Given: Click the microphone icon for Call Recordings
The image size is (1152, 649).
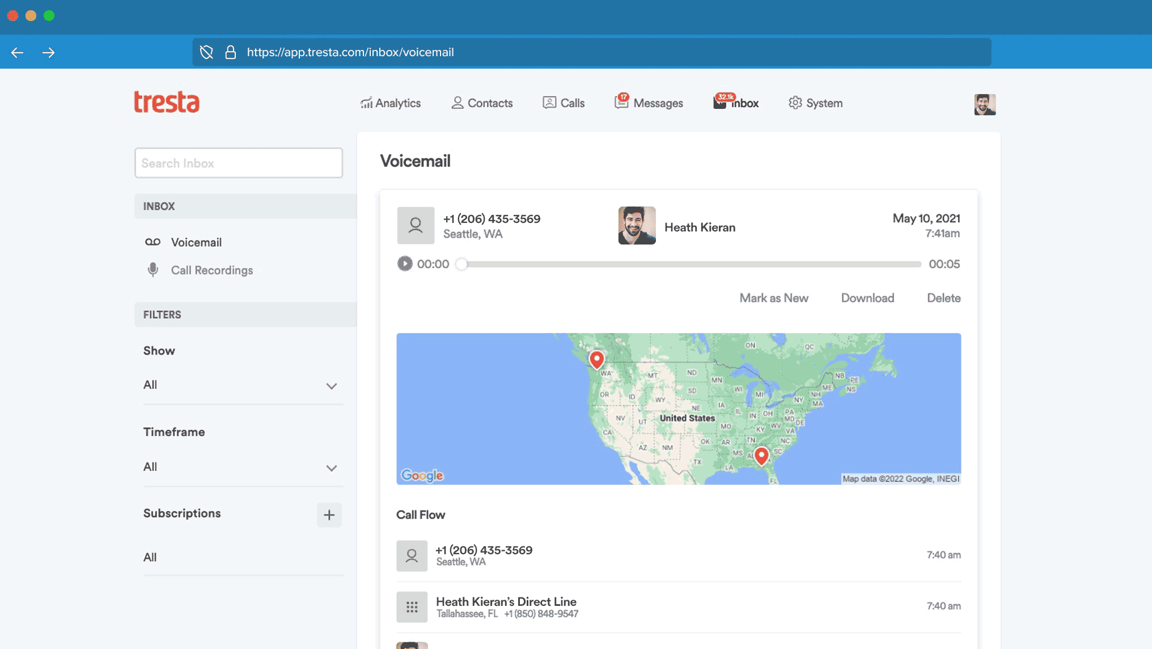Looking at the screenshot, I should tap(153, 270).
